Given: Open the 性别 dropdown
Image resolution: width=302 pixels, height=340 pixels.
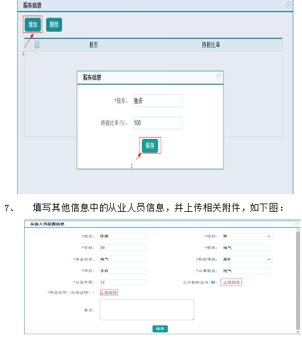Looking at the screenshot, I should (x=248, y=236).
